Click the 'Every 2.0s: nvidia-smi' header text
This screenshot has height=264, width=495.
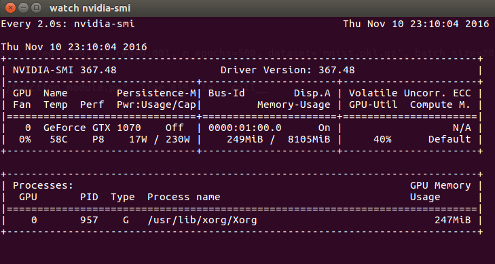click(x=68, y=24)
